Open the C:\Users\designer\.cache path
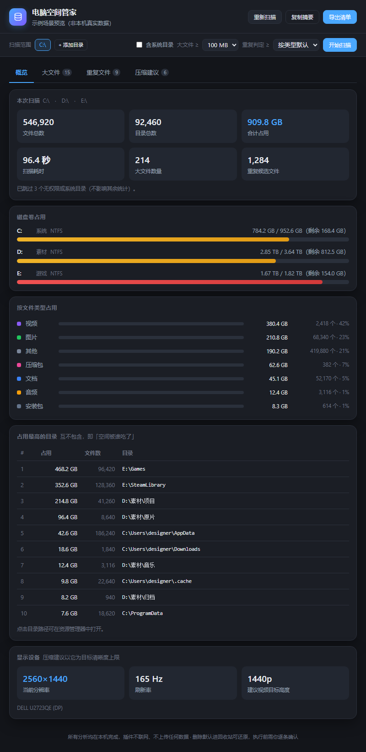Image resolution: width=366 pixels, height=752 pixels. [157, 581]
